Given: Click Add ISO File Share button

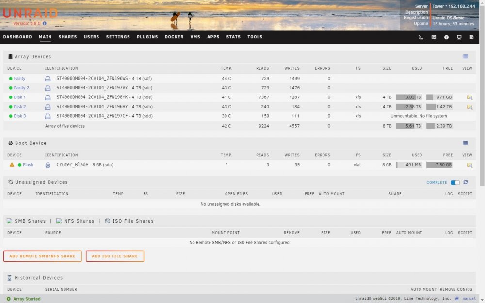Looking at the screenshot, I should [115, 256].
